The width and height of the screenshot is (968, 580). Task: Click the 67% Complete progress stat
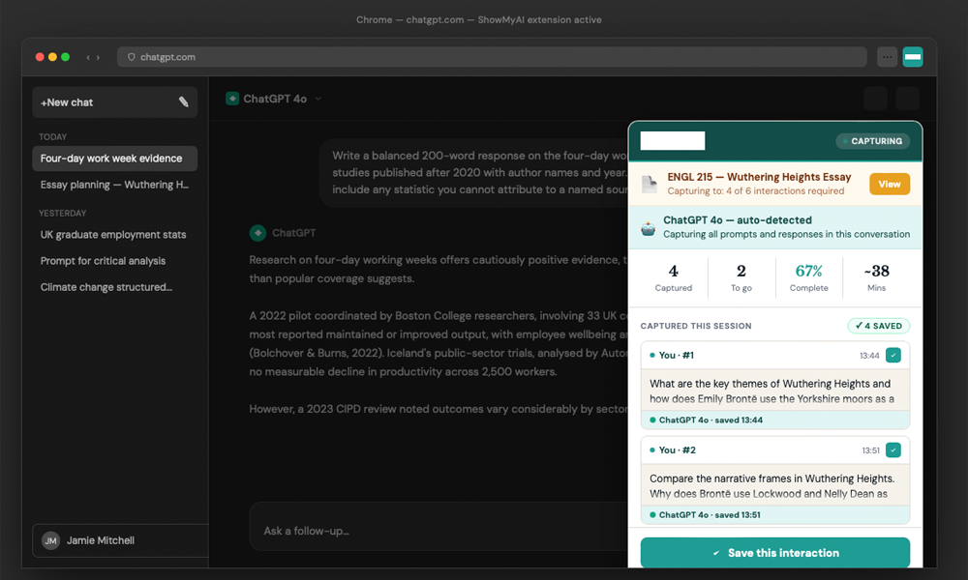[x=808, y=278]
